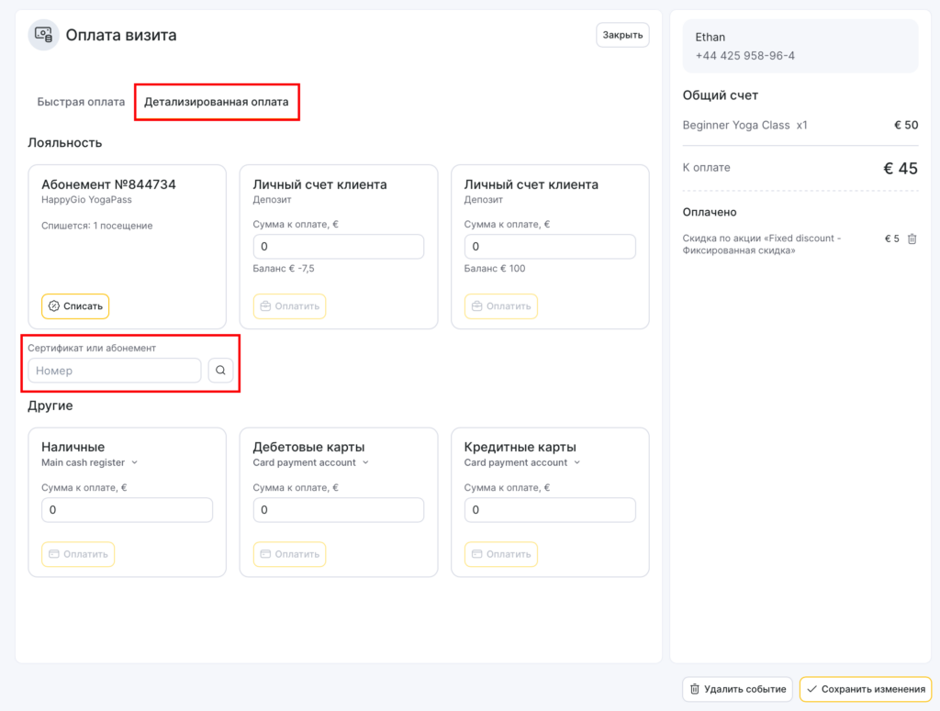Click Оплатить in the Дебетовые карты card
This screenshot has height=711, width=940.
(x=289, y=554)
